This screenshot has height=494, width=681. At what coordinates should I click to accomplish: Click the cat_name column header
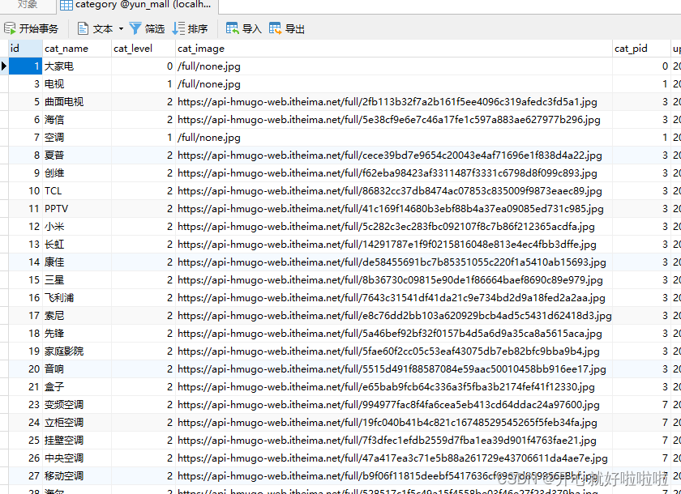point(77,48)
